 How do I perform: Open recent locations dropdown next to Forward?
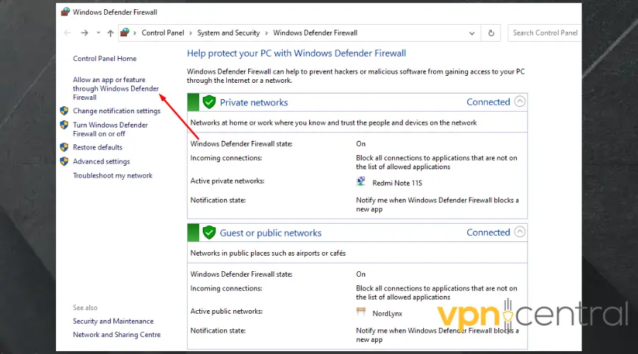coord(97,33)
